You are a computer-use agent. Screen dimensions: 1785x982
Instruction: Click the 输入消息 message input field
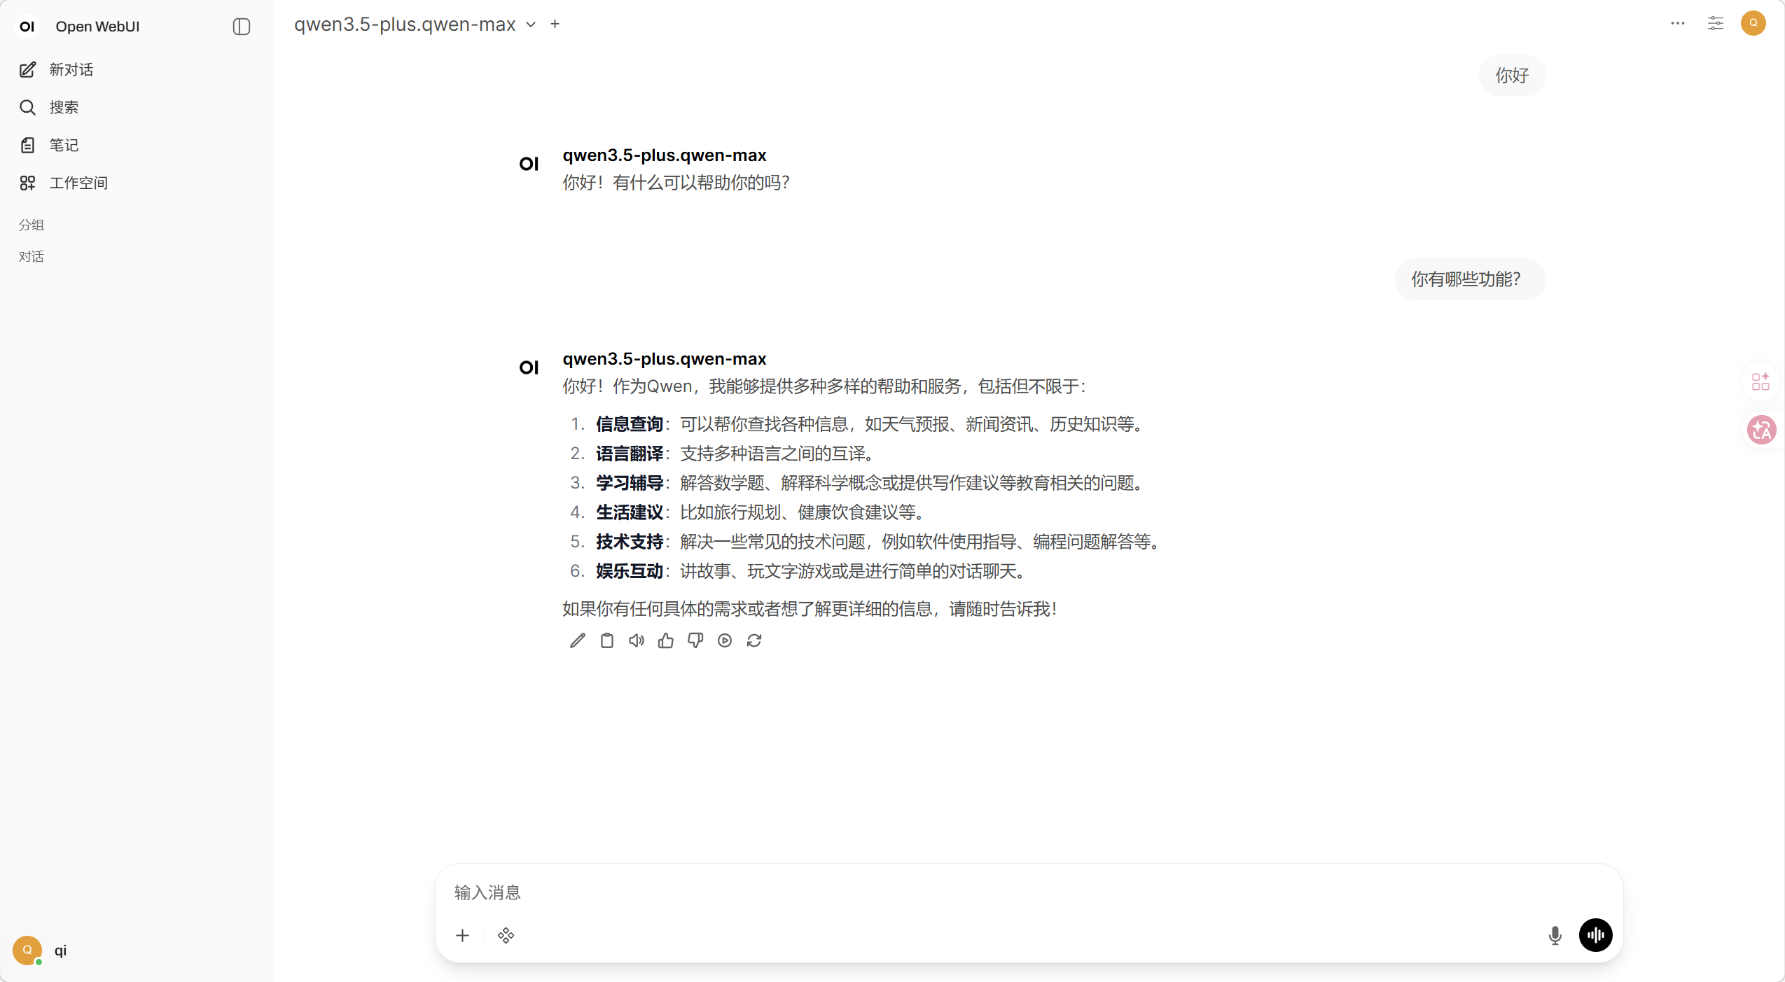click(980, 892)
